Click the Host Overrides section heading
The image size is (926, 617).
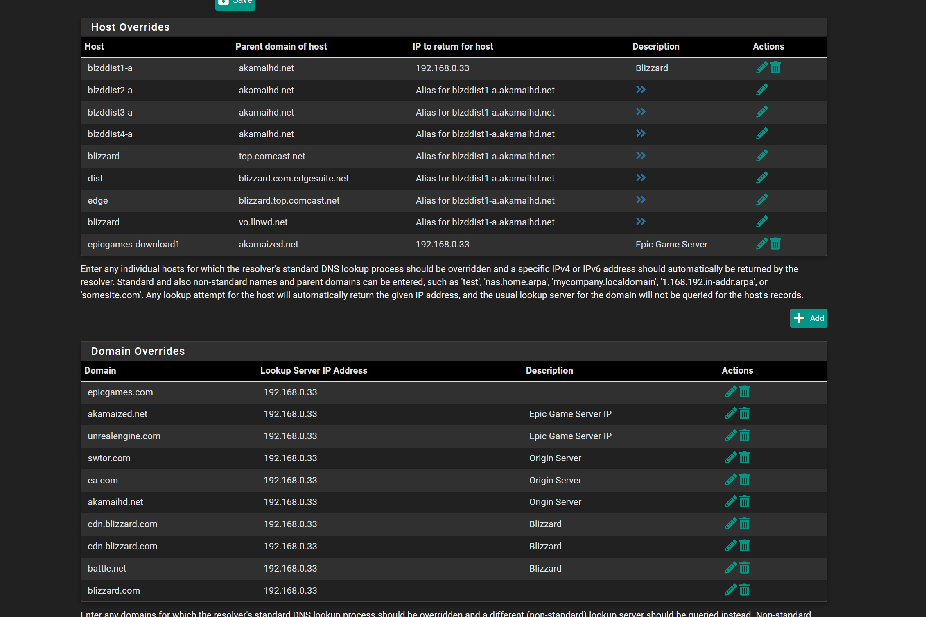click(x=130, y=27)
